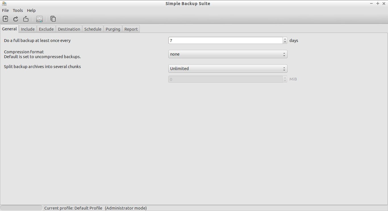
Task: Click the 'days' unit label
Action: (294, 41)
